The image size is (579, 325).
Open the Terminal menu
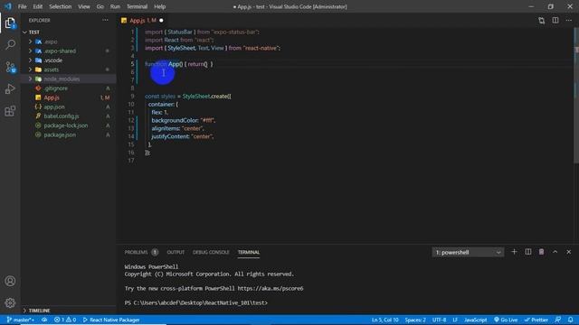[137, 6]
